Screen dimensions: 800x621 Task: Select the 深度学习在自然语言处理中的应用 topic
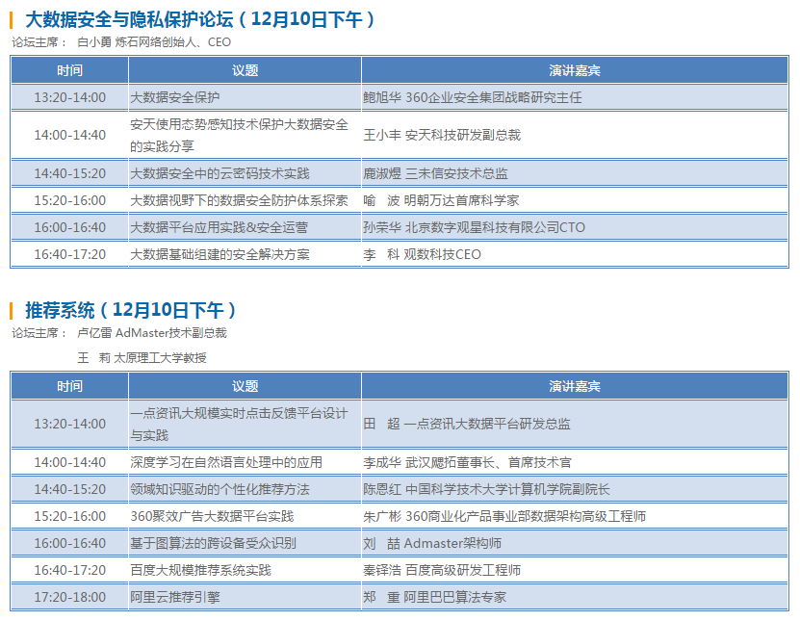point(226,462)
